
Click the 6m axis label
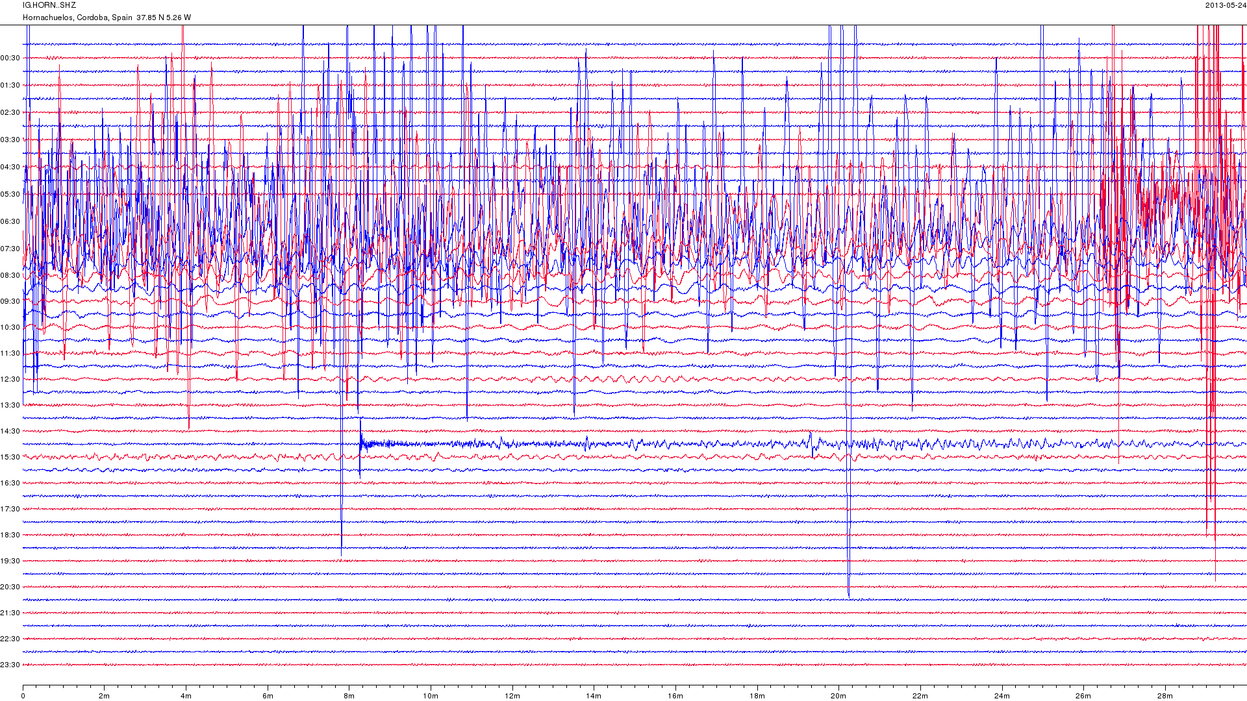click(268, 696)
